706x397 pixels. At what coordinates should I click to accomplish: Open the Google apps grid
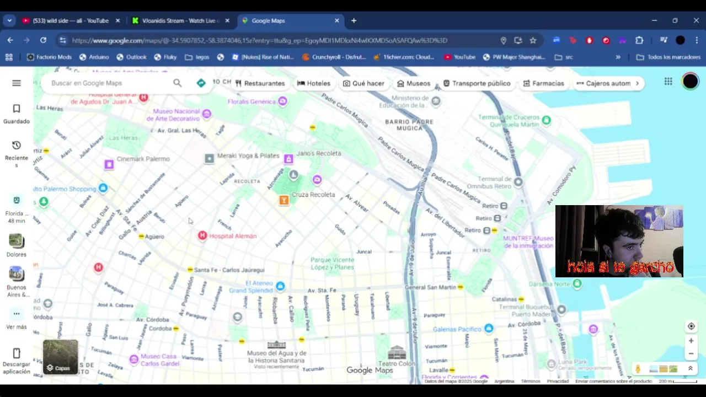[x=668, y=82]
